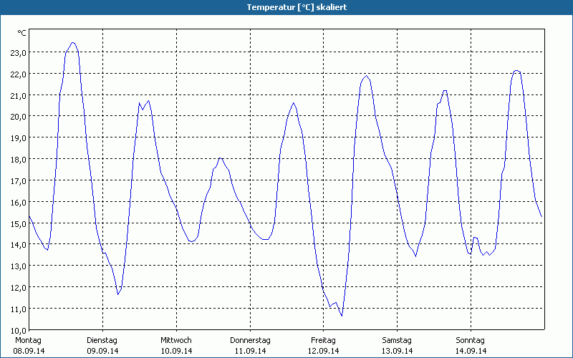Click the Dienstag axis label
The image size is (573, 358).
click(102, 341)
